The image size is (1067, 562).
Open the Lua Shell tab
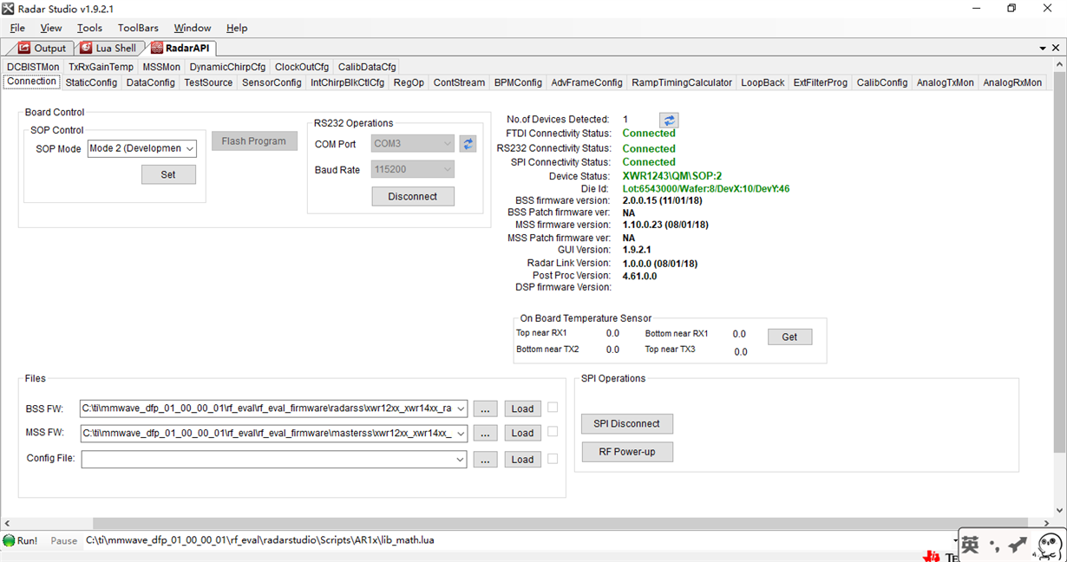tap(108, 49)
